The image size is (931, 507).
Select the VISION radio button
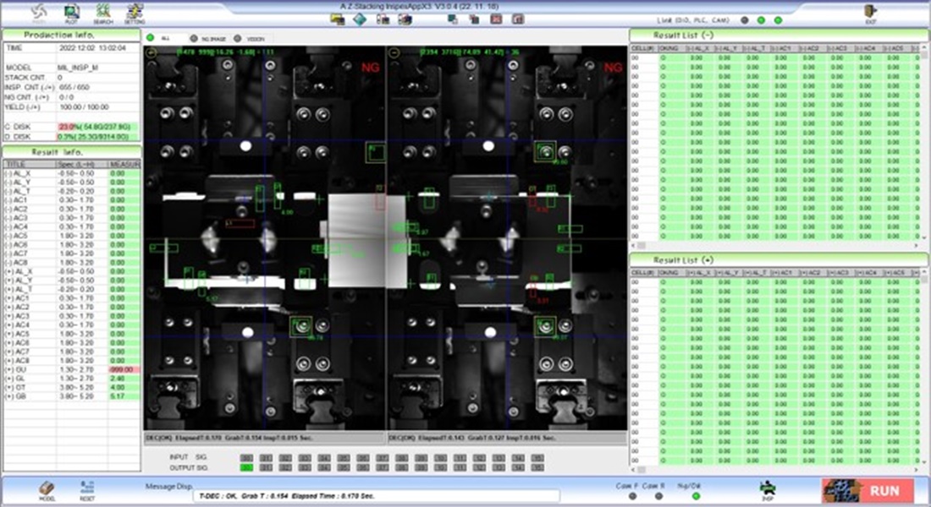(237, 38)
